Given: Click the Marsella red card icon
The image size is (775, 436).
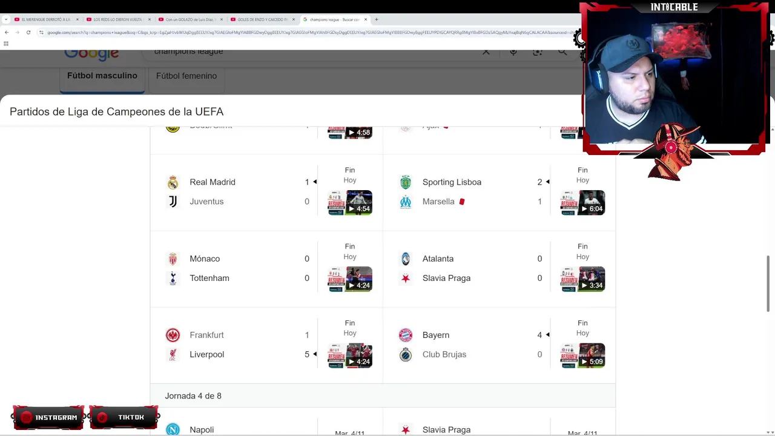Looking at the screenshot, I should click(462, 202).
